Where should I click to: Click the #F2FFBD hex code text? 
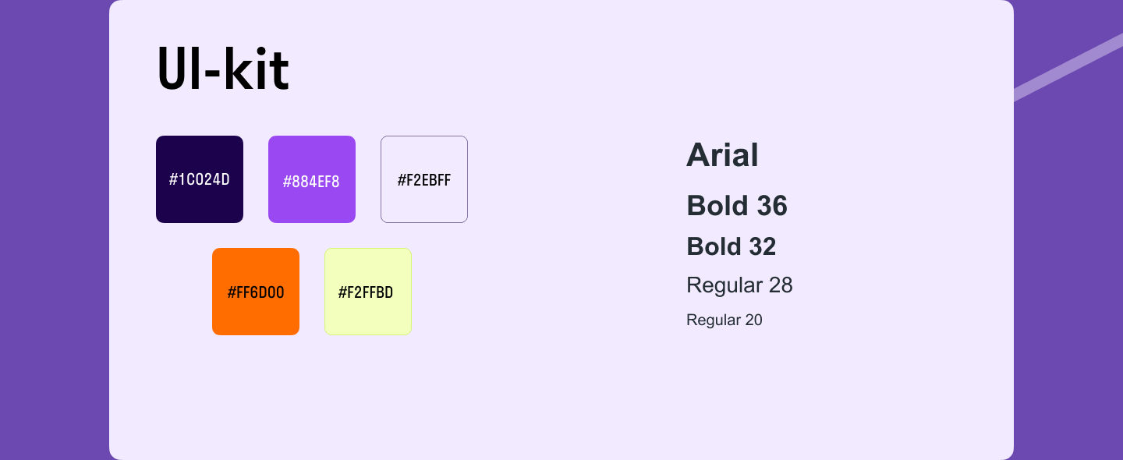pos(366,292)
